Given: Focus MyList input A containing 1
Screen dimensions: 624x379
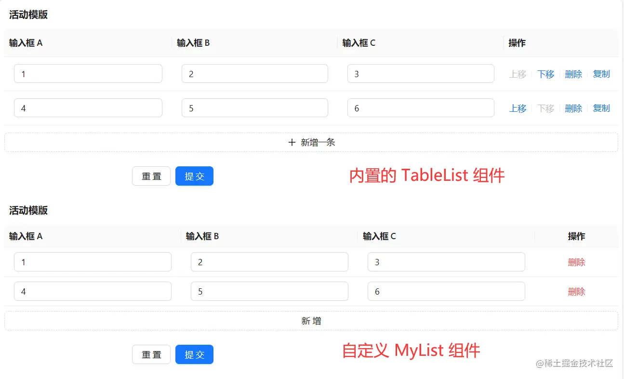Looking at the screenshot, I should pyautogui.click(x=93, y=262).
